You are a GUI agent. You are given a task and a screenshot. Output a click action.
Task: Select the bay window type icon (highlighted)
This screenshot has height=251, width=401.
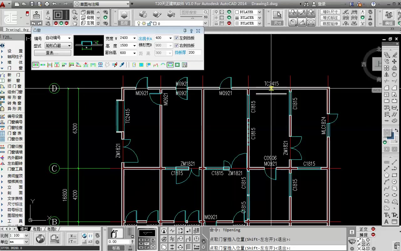pos(170,65)
